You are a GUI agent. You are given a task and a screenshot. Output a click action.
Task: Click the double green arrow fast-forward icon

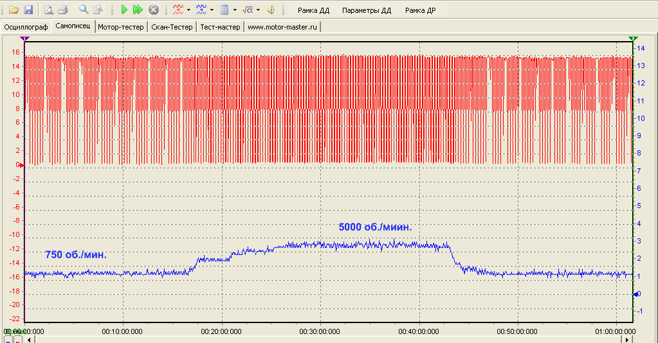pyautogui.click(x=138, y=10)
